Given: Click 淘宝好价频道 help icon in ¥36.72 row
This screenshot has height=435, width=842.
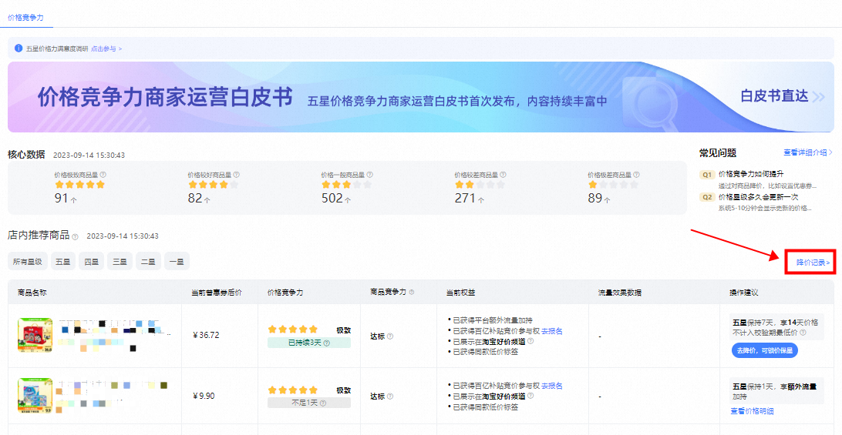Looking at the screenshot, I should pyautogui.click(x=530, y=340).
